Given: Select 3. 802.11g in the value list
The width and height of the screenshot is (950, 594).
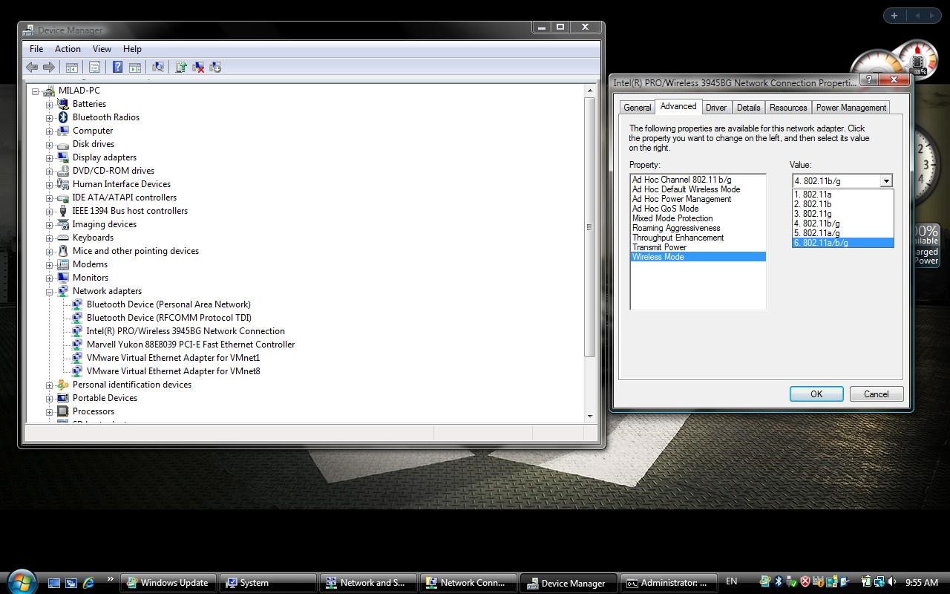Looking at the screenshot, I should (842, 214).
